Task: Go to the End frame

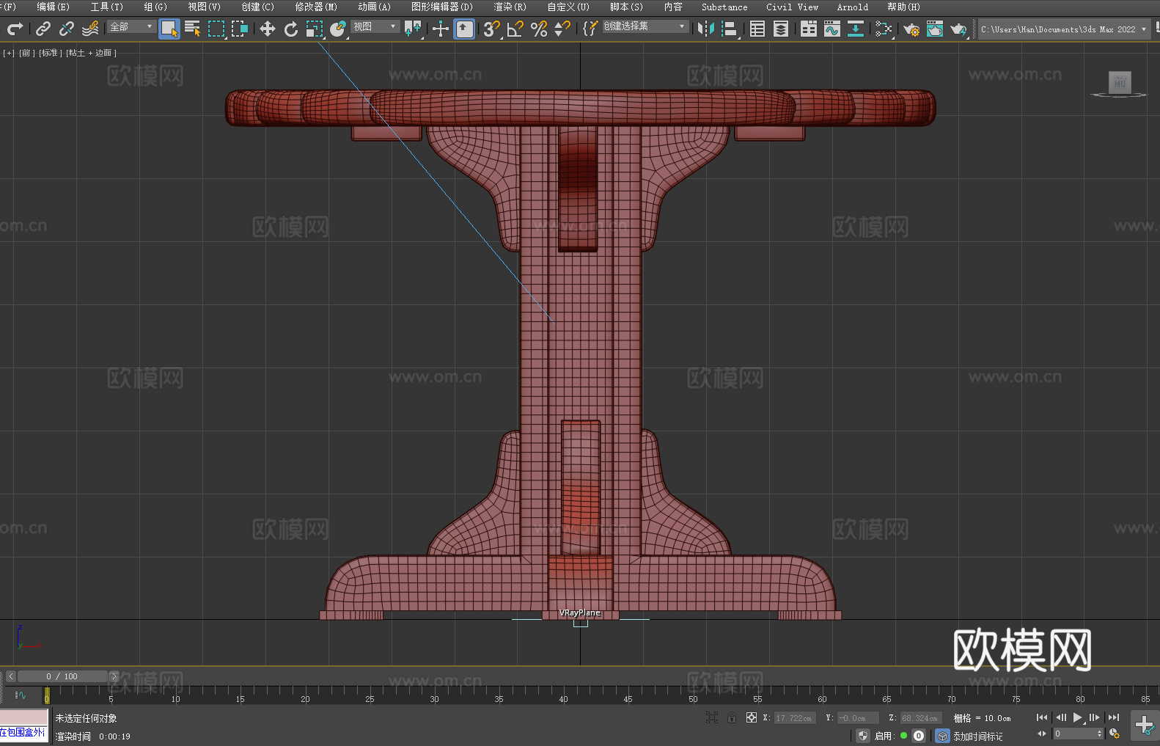Action: pyautogui.click(x=1114, y=717)
